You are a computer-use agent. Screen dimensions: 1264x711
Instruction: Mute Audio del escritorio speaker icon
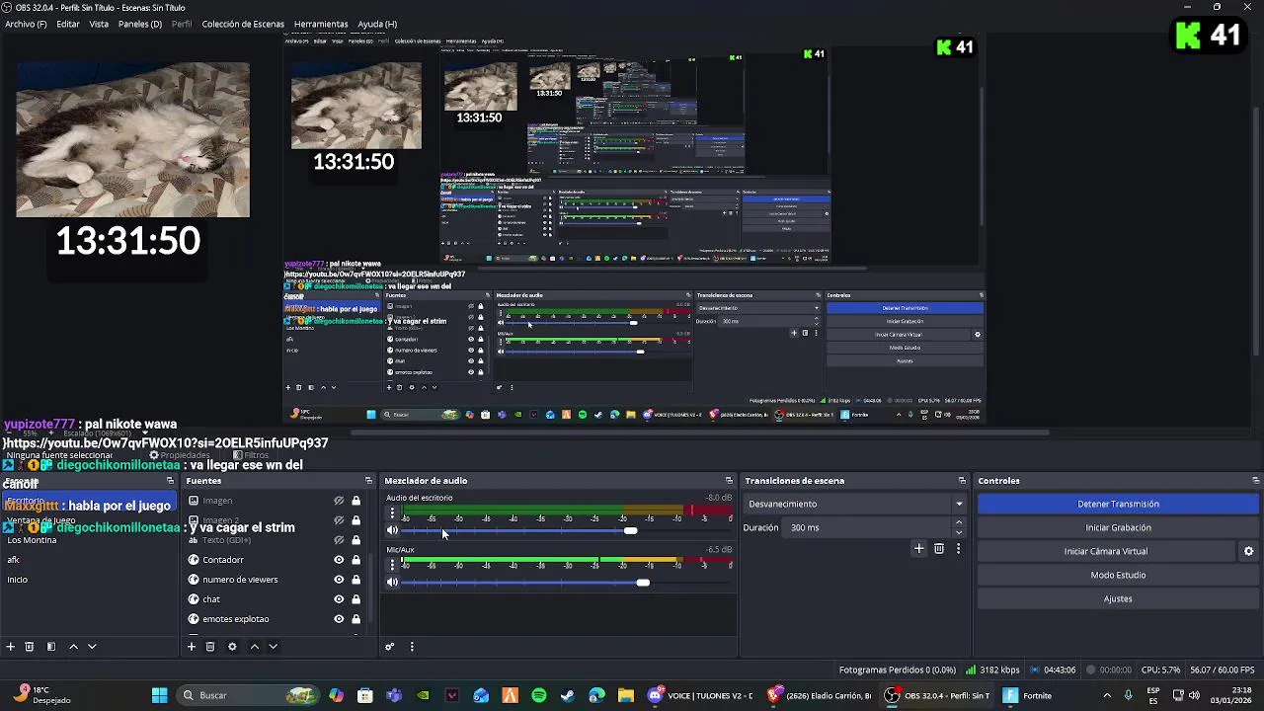tap(392, 530)
